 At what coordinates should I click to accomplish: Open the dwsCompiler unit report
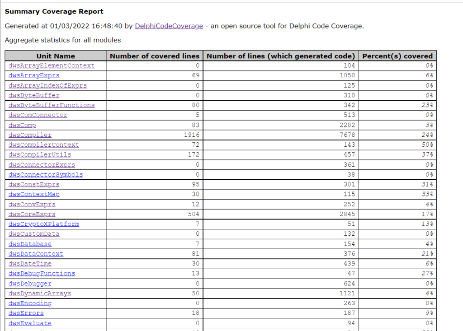pos(30,135)
